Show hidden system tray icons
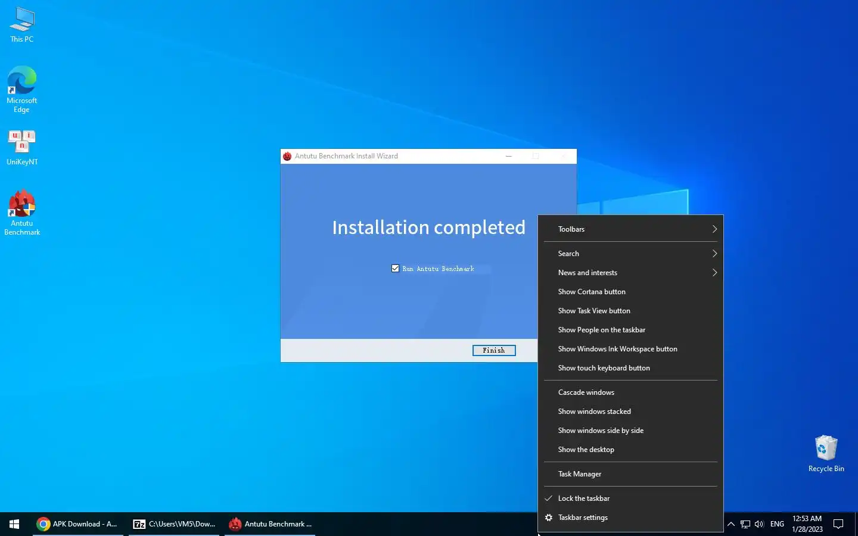The image size is (858, 536). (731, 524)
